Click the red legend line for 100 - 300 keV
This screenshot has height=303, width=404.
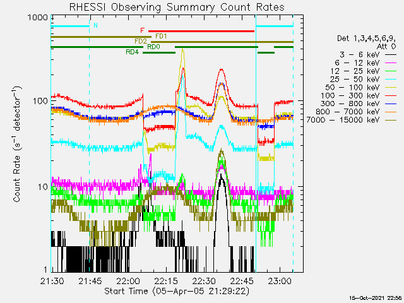(391, 95)
